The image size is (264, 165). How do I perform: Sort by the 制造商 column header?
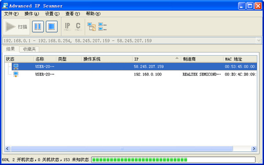[202, 59]
